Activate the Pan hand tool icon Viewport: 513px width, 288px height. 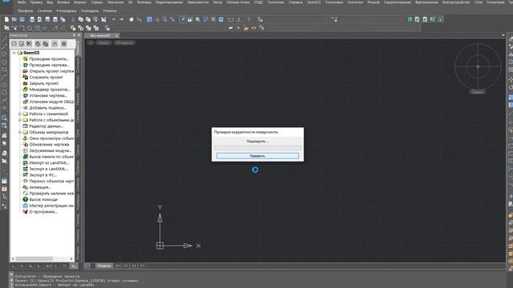tap(131, 19)
